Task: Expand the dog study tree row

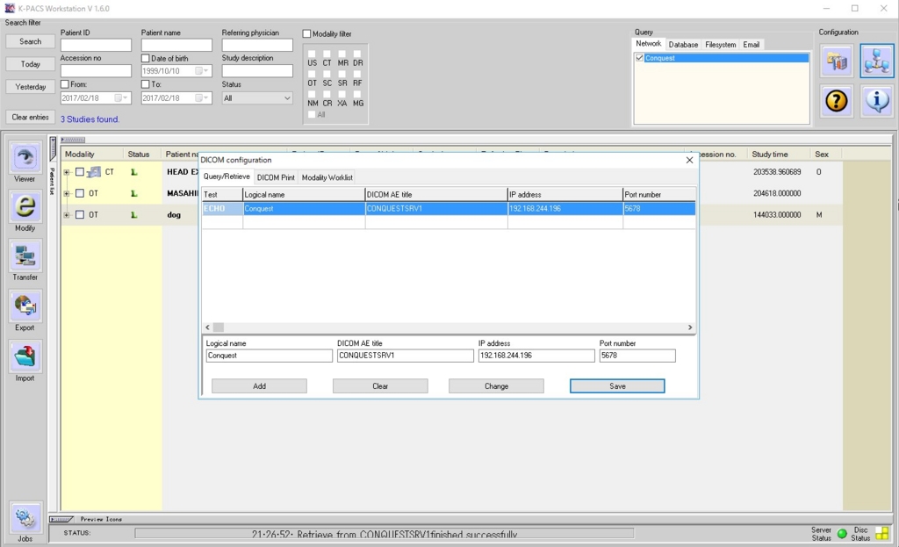Action: click(67, 215)
